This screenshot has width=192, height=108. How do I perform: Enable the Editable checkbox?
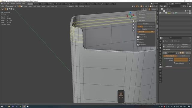(x=138, y=42)
